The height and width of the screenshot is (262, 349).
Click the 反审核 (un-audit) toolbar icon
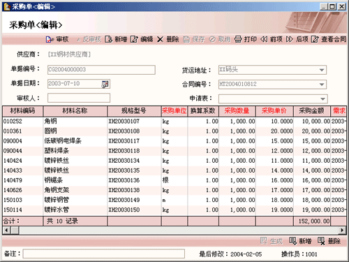(79, 40)
